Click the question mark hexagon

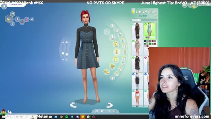tap(13, 24)
